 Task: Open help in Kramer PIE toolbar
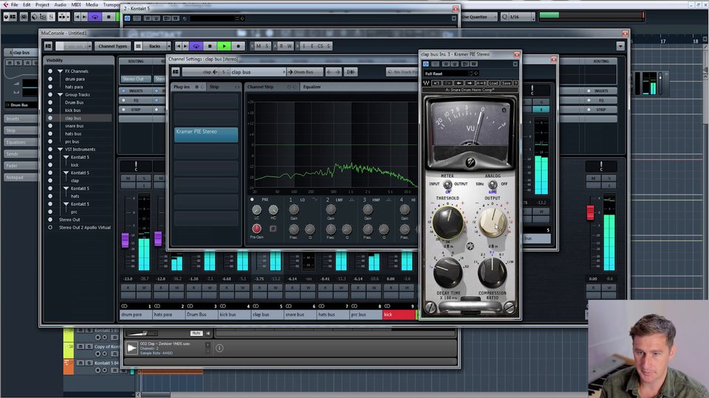point(516,83)
